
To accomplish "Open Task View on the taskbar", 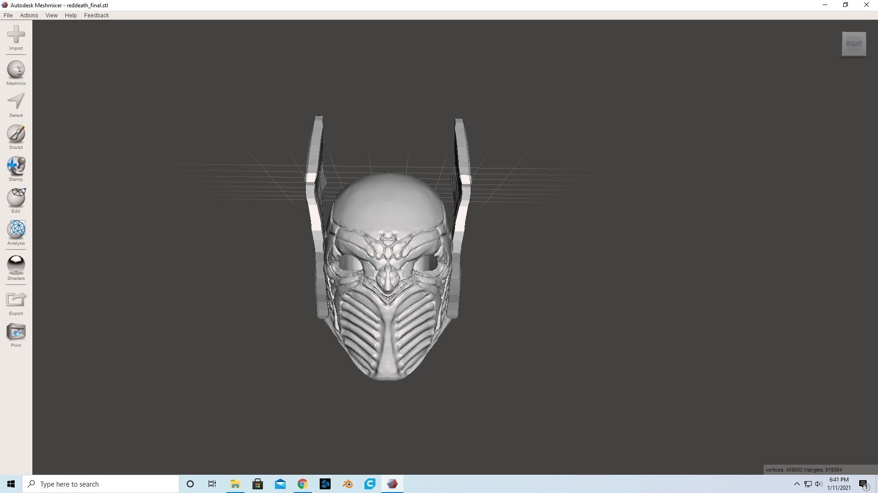I will pos(212,484).
